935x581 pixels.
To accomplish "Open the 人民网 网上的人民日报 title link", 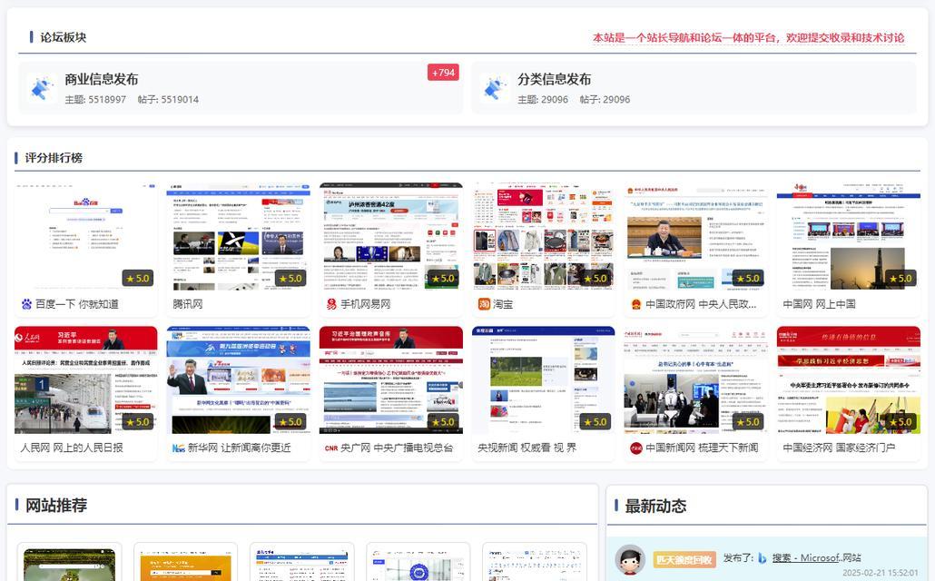I will point(72,448).
